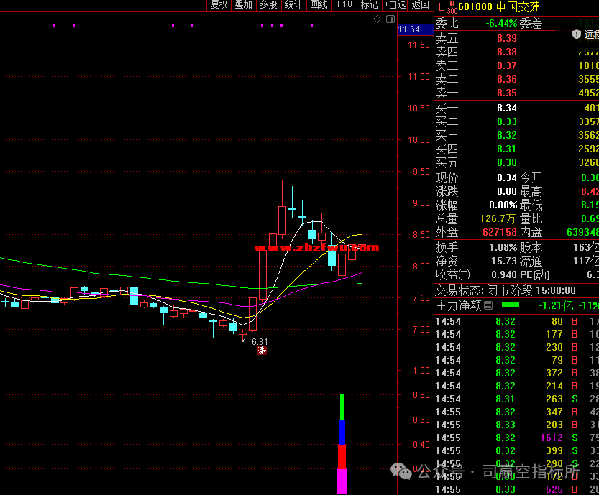
Task: Select the 14:55 trade with volume 525
Action: coord(517,490)
